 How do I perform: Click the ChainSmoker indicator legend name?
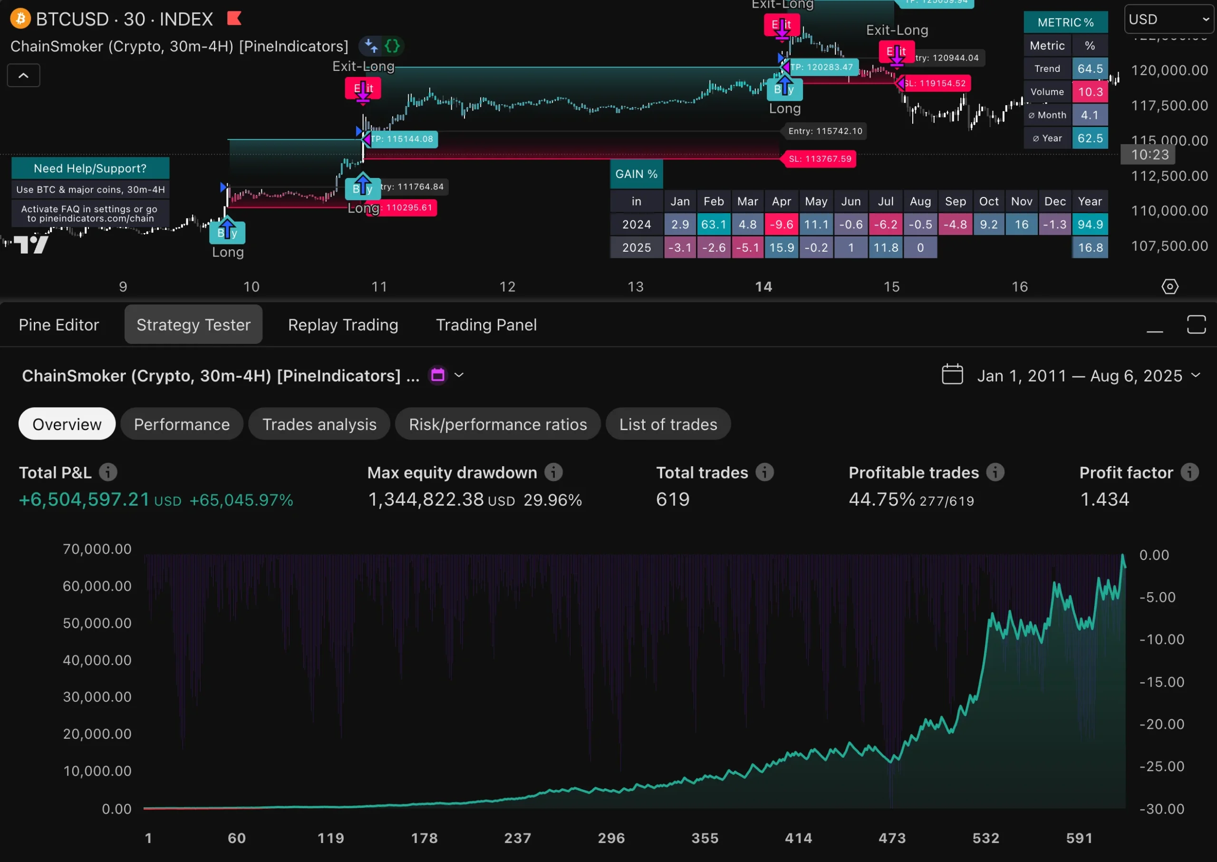(179, 46)
